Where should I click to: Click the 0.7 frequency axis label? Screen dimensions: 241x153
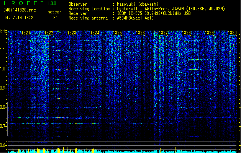[x=3, y=126]
